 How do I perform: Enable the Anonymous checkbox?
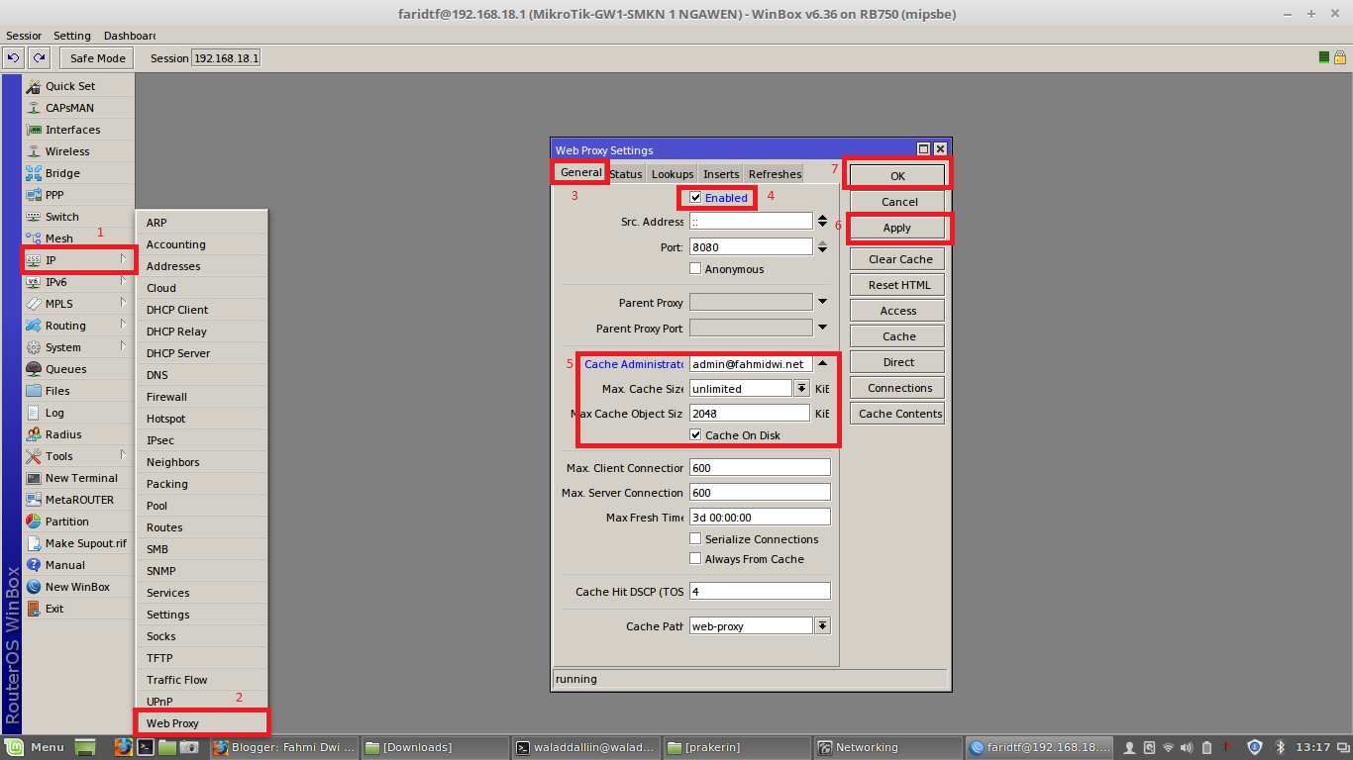pos(695,269)
